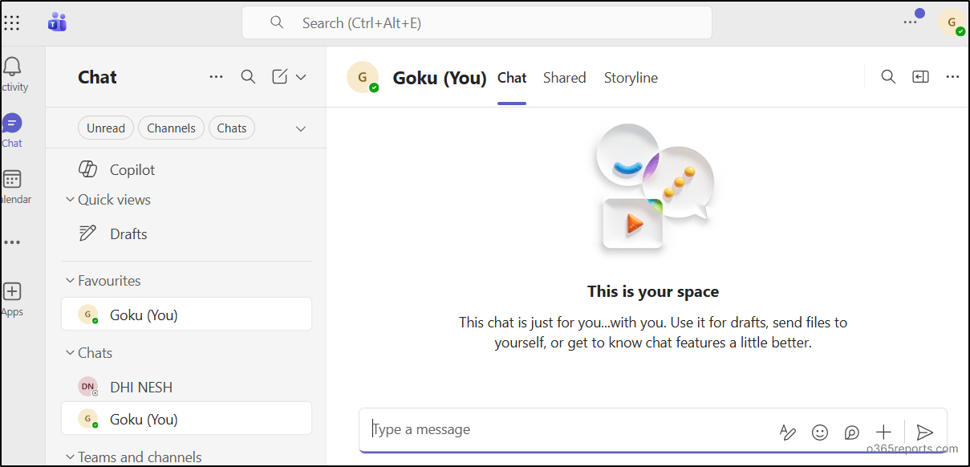Click the magnifier in top search bar
This screenshot has width=970, height=467.
(277, 22)
